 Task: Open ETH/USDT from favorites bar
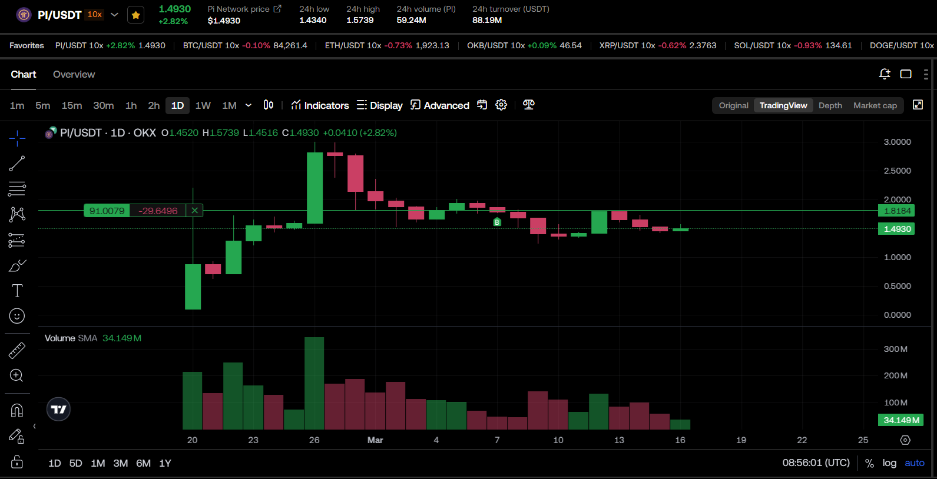387,45
